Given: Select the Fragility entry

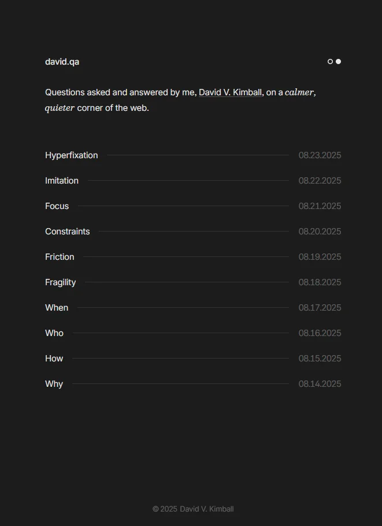Looking at the screenshot, I should tap(61, 282).
